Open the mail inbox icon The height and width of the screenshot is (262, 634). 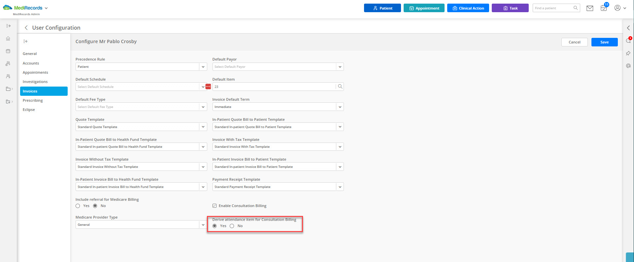(x=590, y=8)
